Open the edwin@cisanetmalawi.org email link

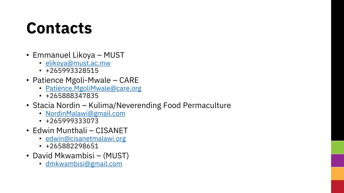(86, 139)
